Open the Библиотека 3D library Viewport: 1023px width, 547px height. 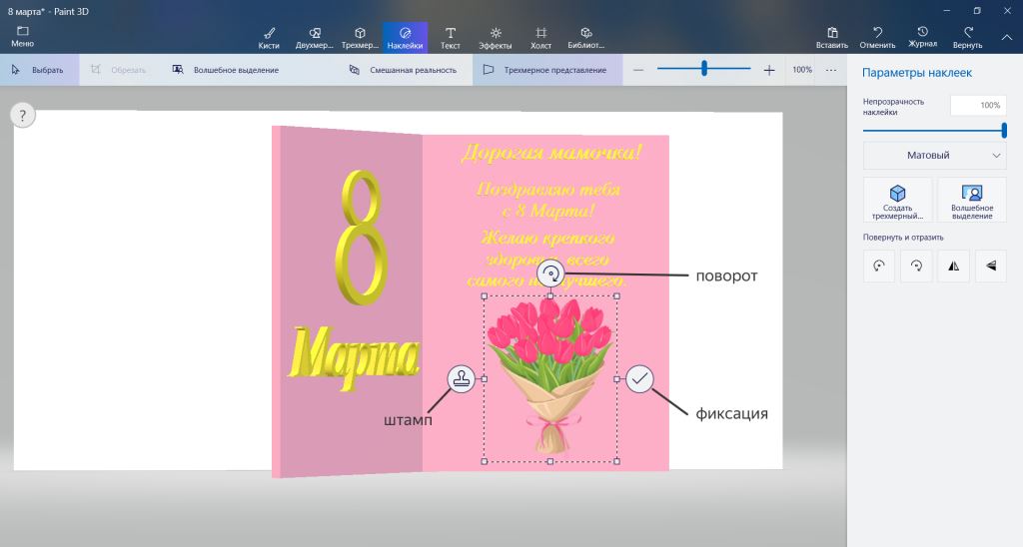pyautogui.click(x=585, y=37)
